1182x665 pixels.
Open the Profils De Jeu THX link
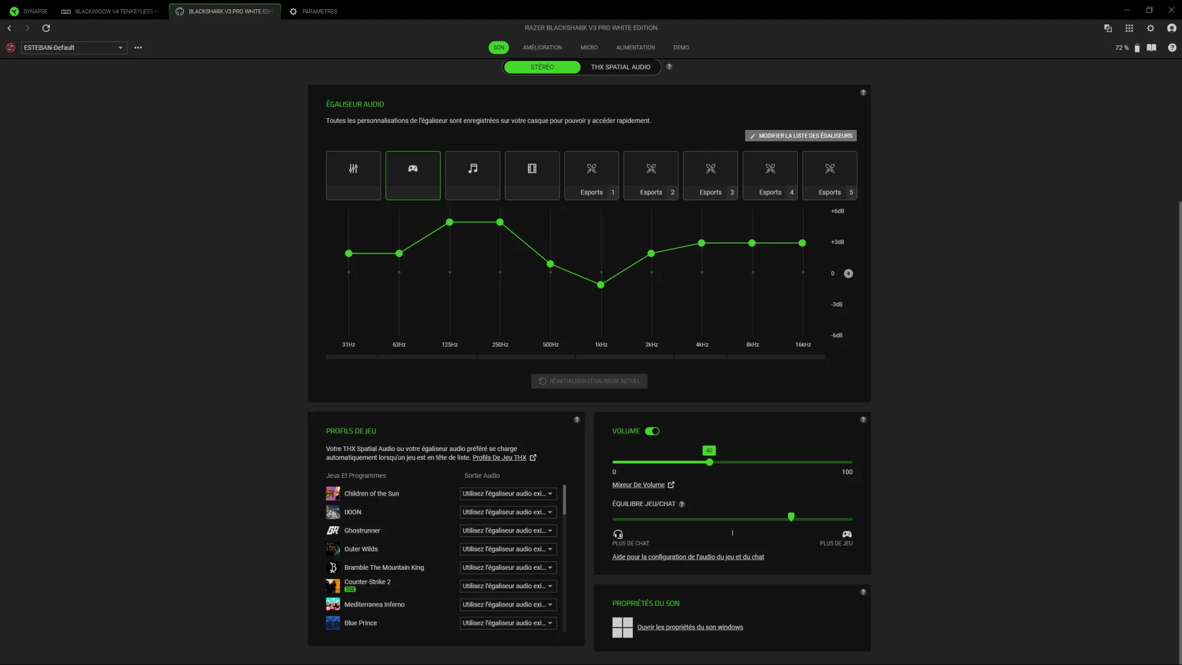pos(504,458)
